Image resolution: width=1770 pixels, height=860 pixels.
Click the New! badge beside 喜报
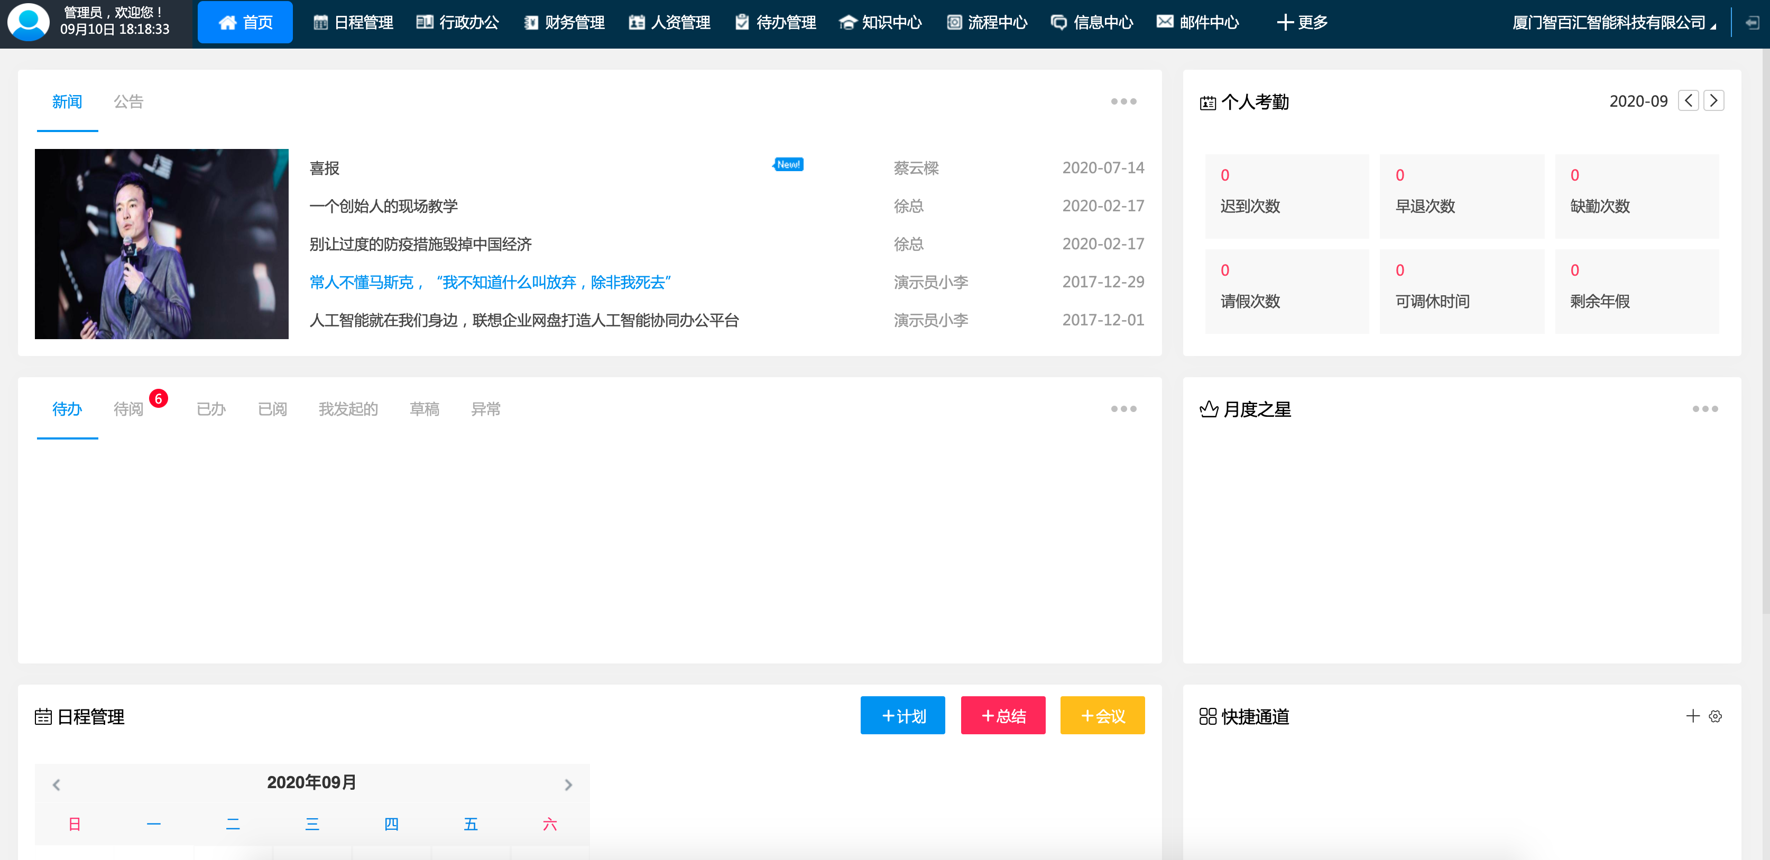788,164
